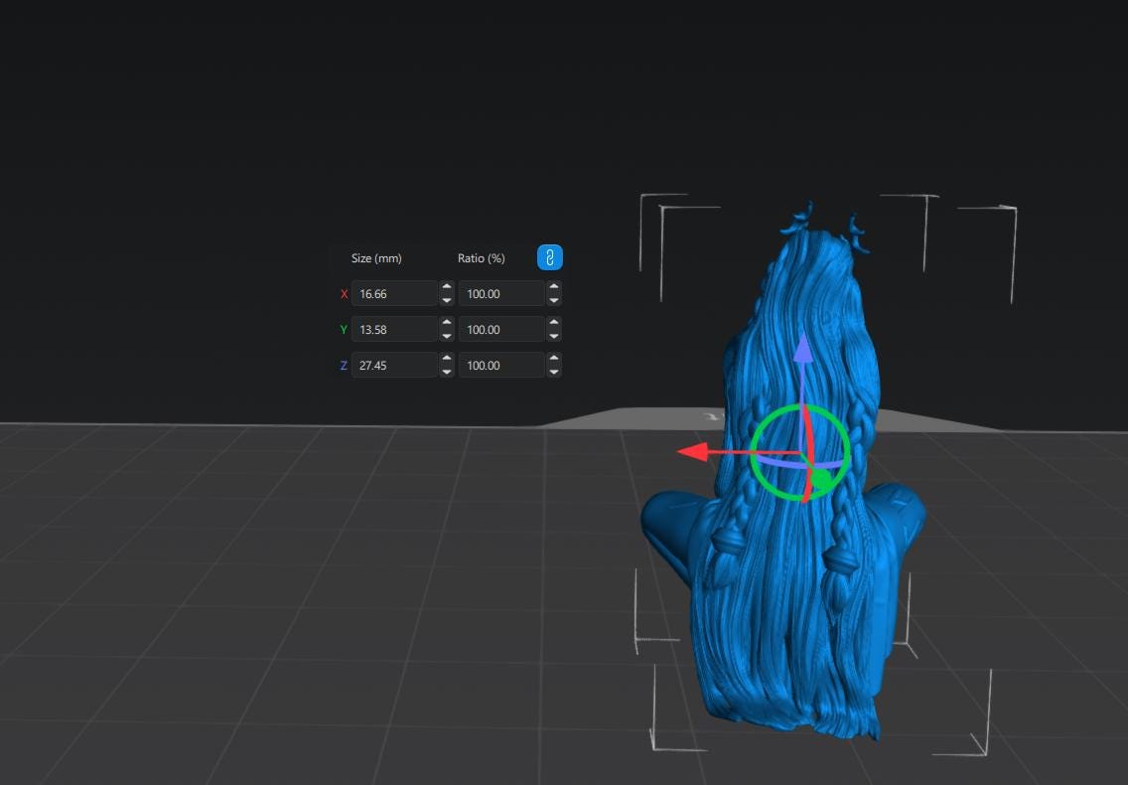Click the Y size field showing 13.58
The image size is (1128, 785).
(x=394, y=330)
